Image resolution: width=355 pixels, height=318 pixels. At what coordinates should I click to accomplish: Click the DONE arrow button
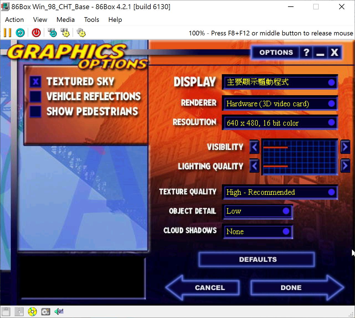tap(297, 288)
